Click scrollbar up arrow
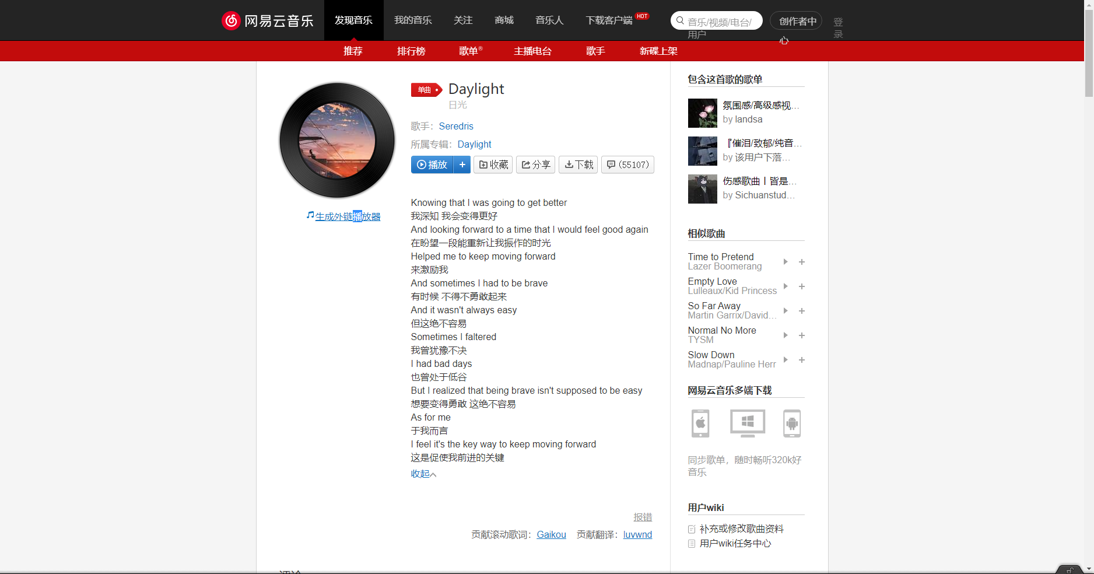This screenshot has height=574, width=1094. click(1089, 3)
